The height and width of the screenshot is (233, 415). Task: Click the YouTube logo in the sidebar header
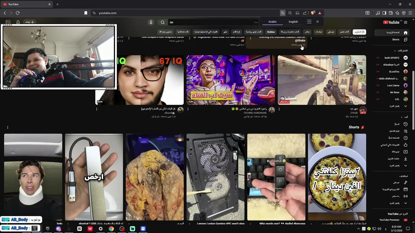[x=391, y=22]
